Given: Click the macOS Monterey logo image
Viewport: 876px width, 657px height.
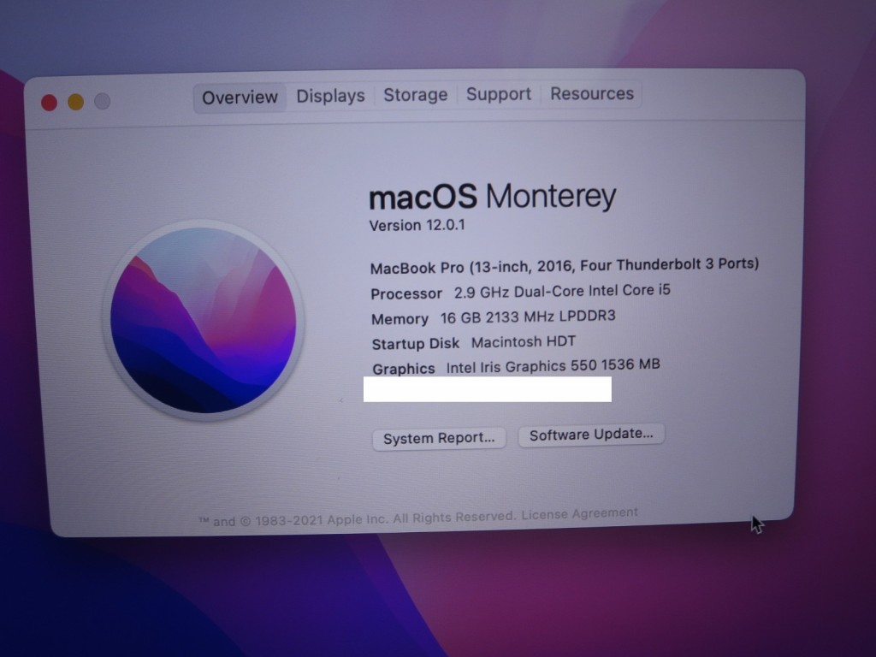Looking at the screenshot, I should click(x=203, y=320).
